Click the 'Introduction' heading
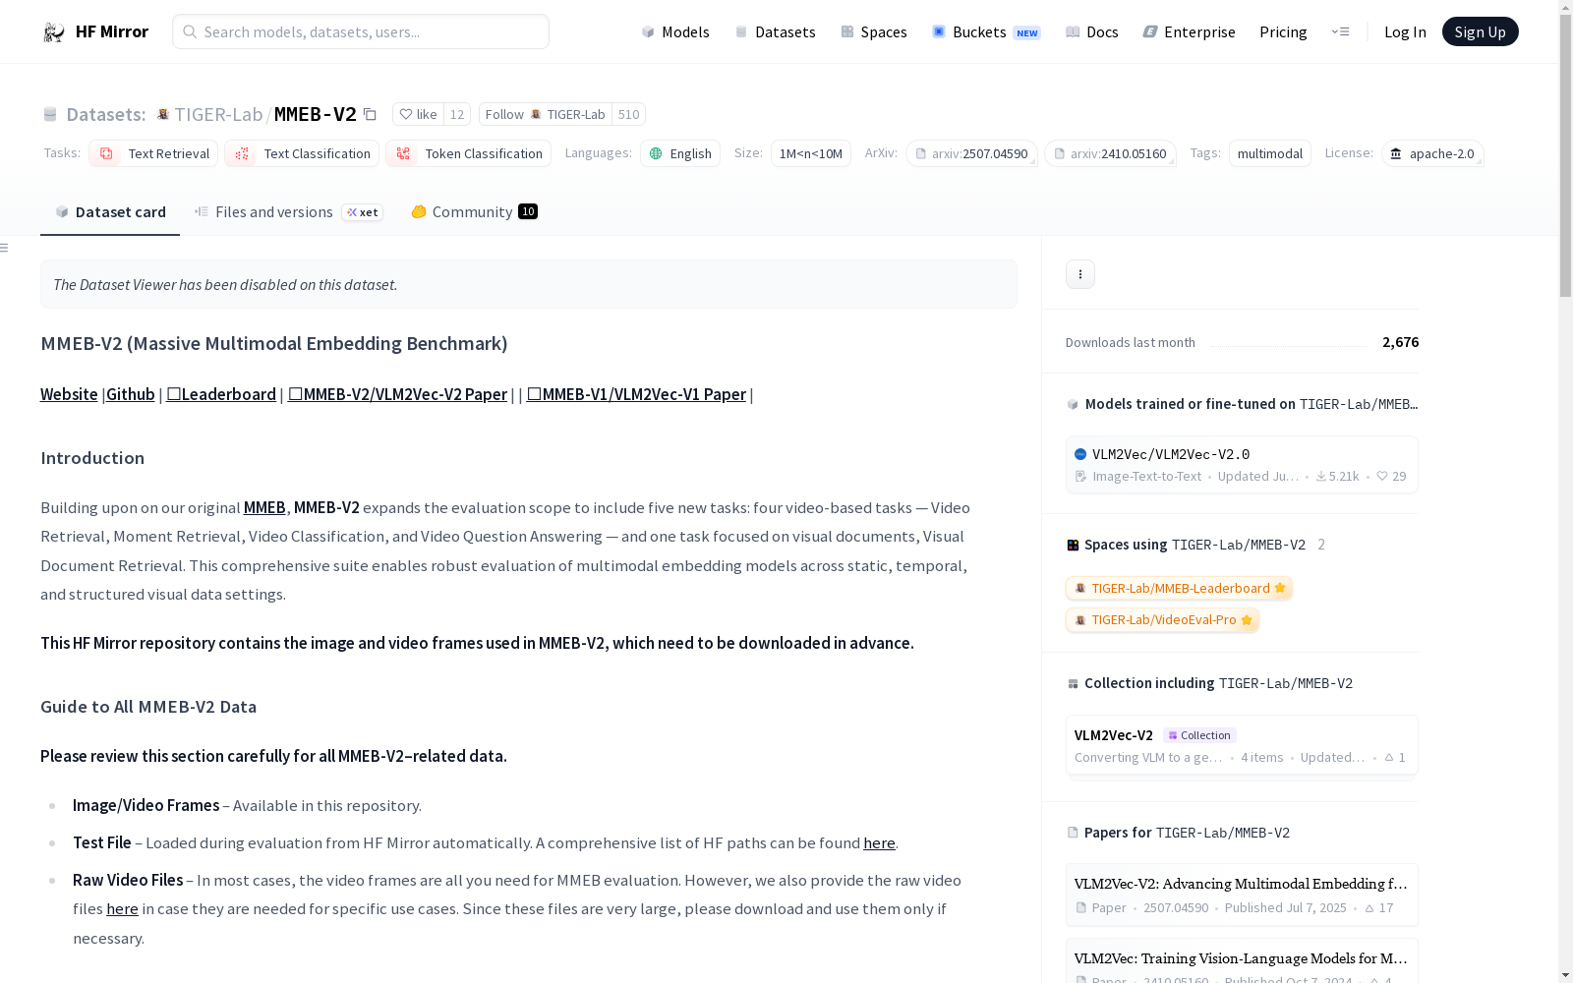The width and height of the screenshot is (1573, 983). 92,458
